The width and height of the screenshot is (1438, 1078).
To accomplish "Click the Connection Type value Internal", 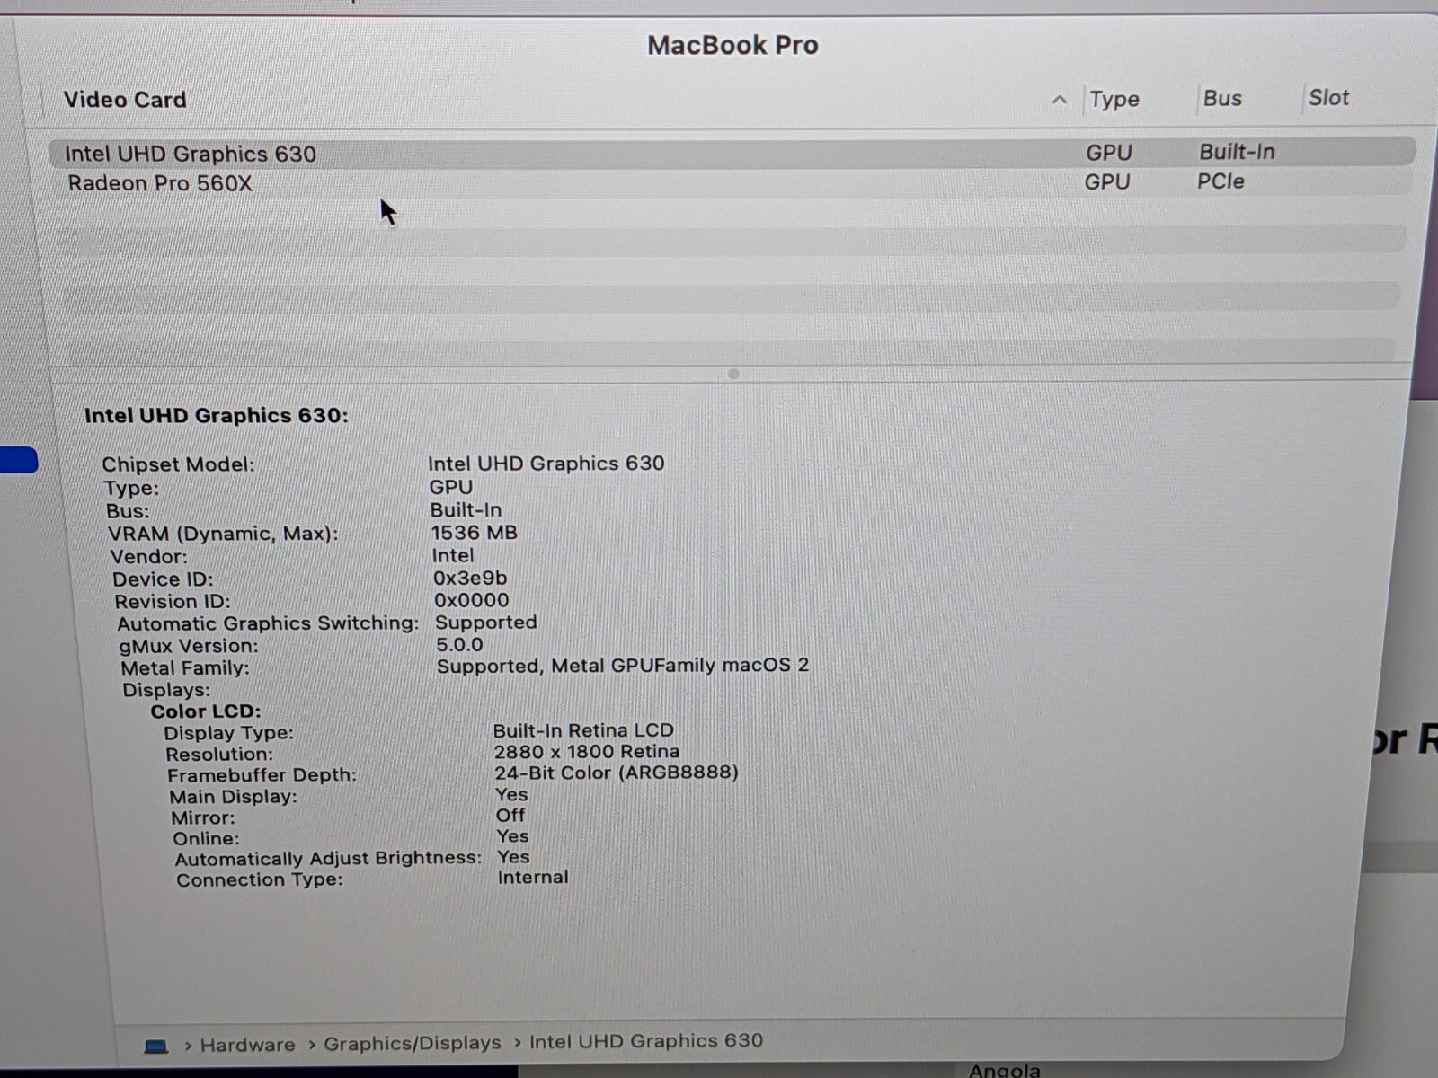I will 533,877.
